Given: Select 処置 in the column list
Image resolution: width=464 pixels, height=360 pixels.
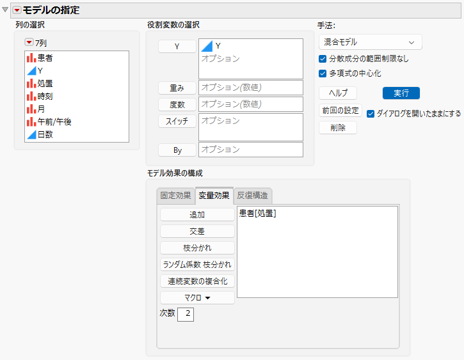Looking at the screenshot, I should [45, 84].
